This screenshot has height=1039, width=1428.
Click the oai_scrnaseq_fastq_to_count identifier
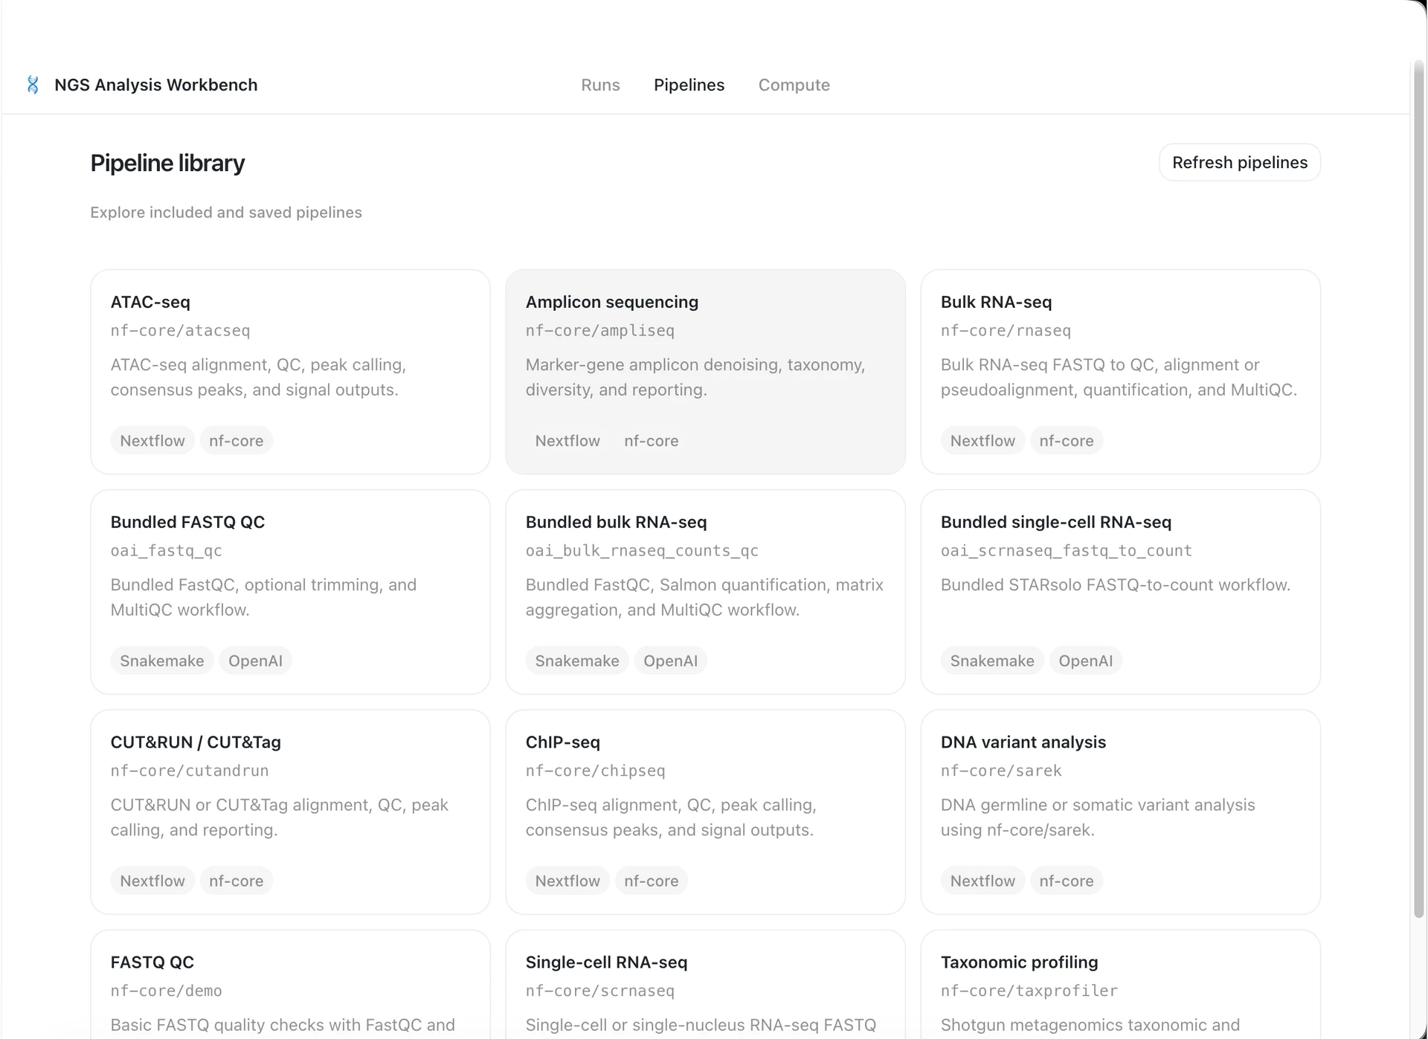pyautogui.click(x=1066, y=550)
